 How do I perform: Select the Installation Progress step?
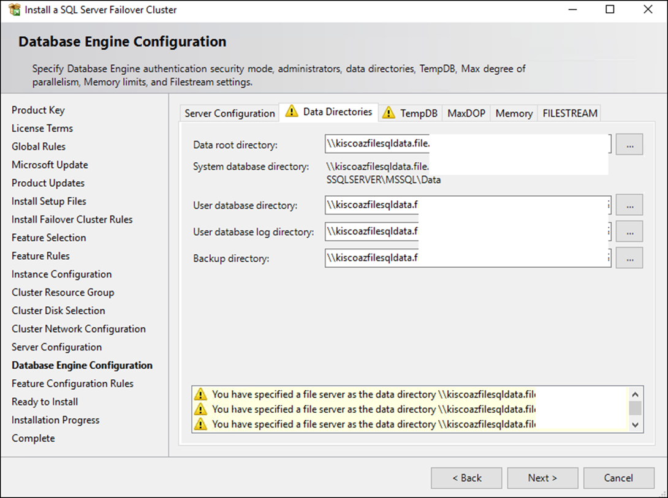coord(55,420)
